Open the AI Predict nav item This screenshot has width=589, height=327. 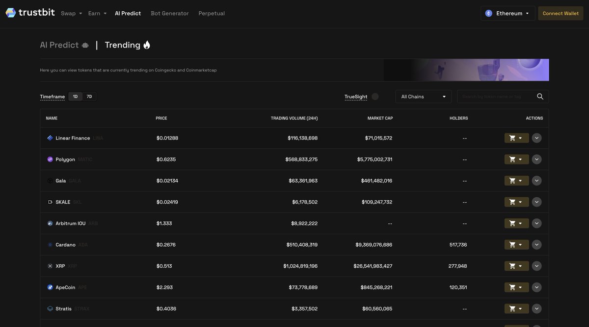point(128,13)
